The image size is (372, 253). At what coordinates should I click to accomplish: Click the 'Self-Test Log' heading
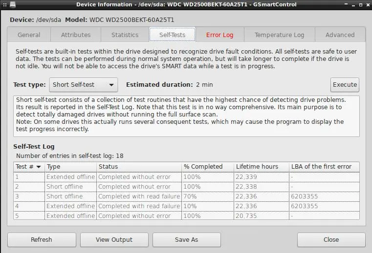34,147
